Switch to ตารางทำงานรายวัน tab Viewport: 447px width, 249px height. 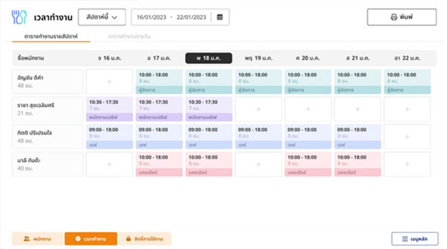(x=129, y=36)
